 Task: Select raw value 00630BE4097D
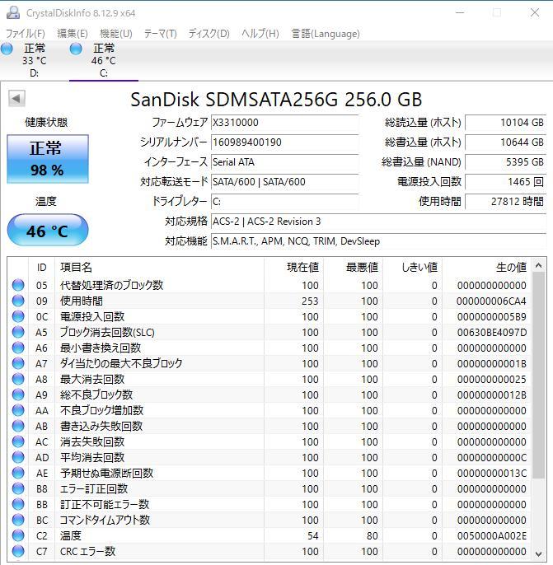pyautogui.click(x=492, y=332)
